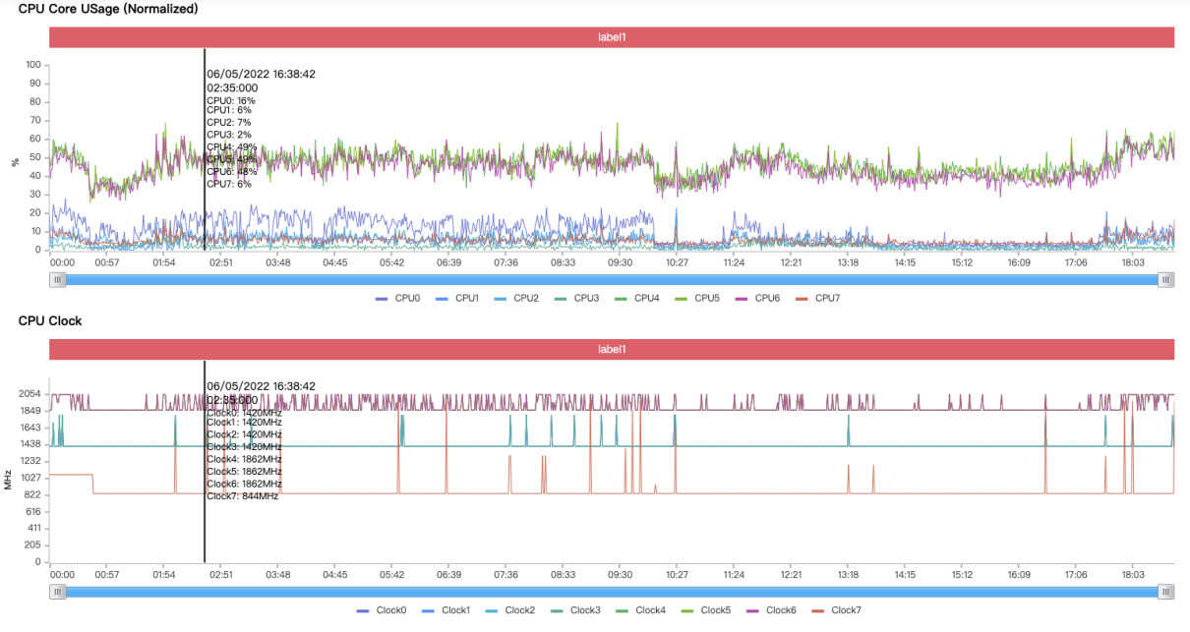
Task: Grab the right zoom handle under CPU usage chart
Action: 1166,279
